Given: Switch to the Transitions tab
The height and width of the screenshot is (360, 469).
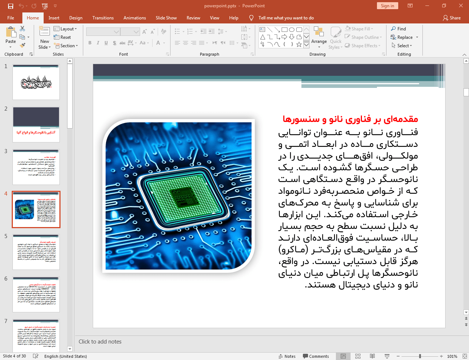Looking at the screenshot, I should 103,18.
